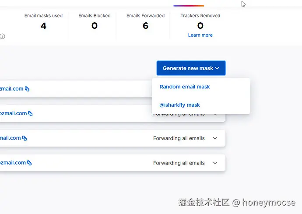
Task: Open the Learn more link under Trackers Removed
Action: [x=200, y=35]
